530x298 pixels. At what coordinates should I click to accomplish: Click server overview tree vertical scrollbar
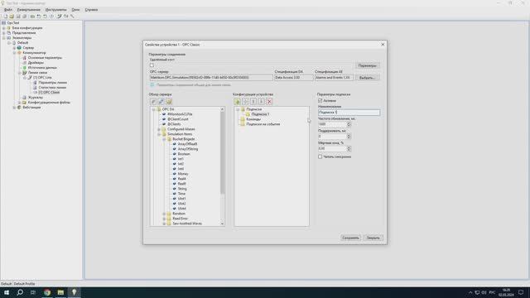point(222,153)
